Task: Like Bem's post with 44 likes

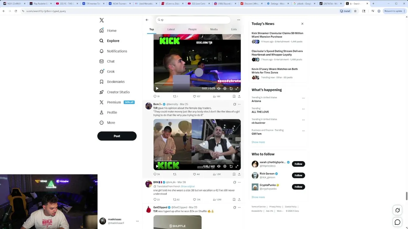Action: pyautogui.click(x=196, y=174)
